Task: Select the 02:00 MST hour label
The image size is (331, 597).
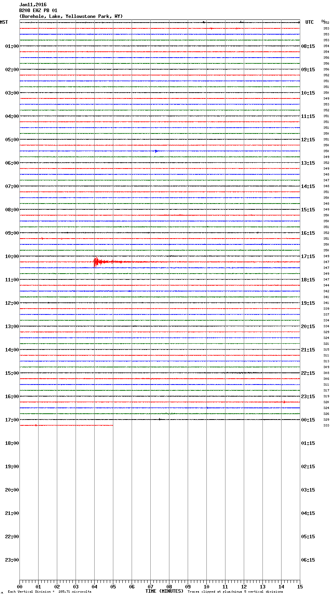Action: pos(12,70)
